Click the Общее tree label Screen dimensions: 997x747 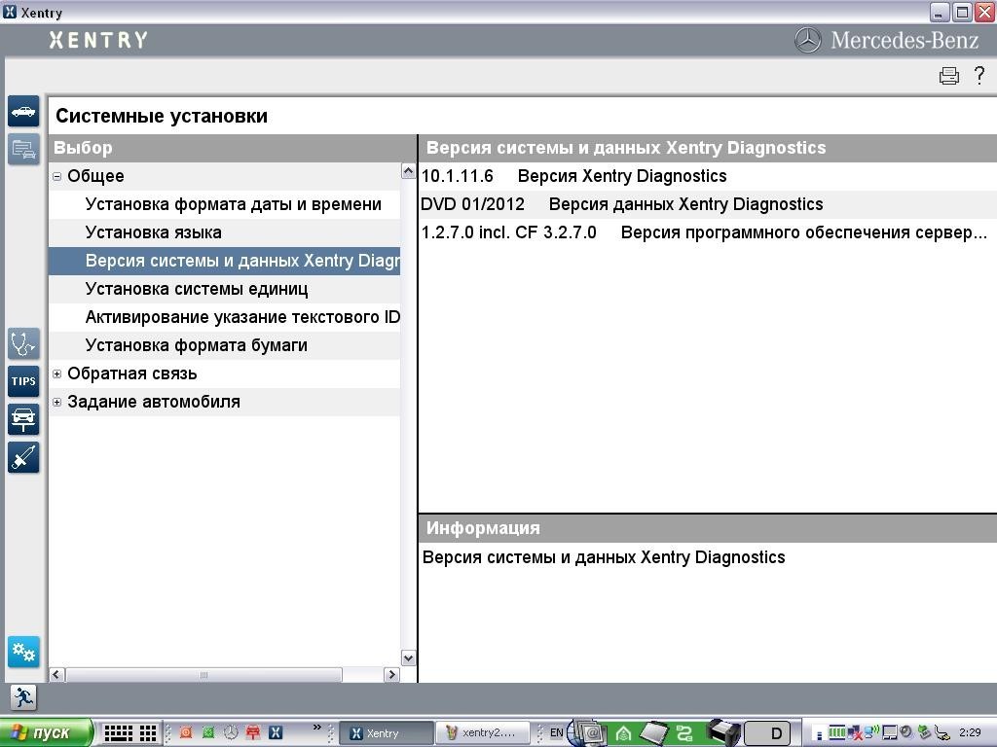pos(95,176)
